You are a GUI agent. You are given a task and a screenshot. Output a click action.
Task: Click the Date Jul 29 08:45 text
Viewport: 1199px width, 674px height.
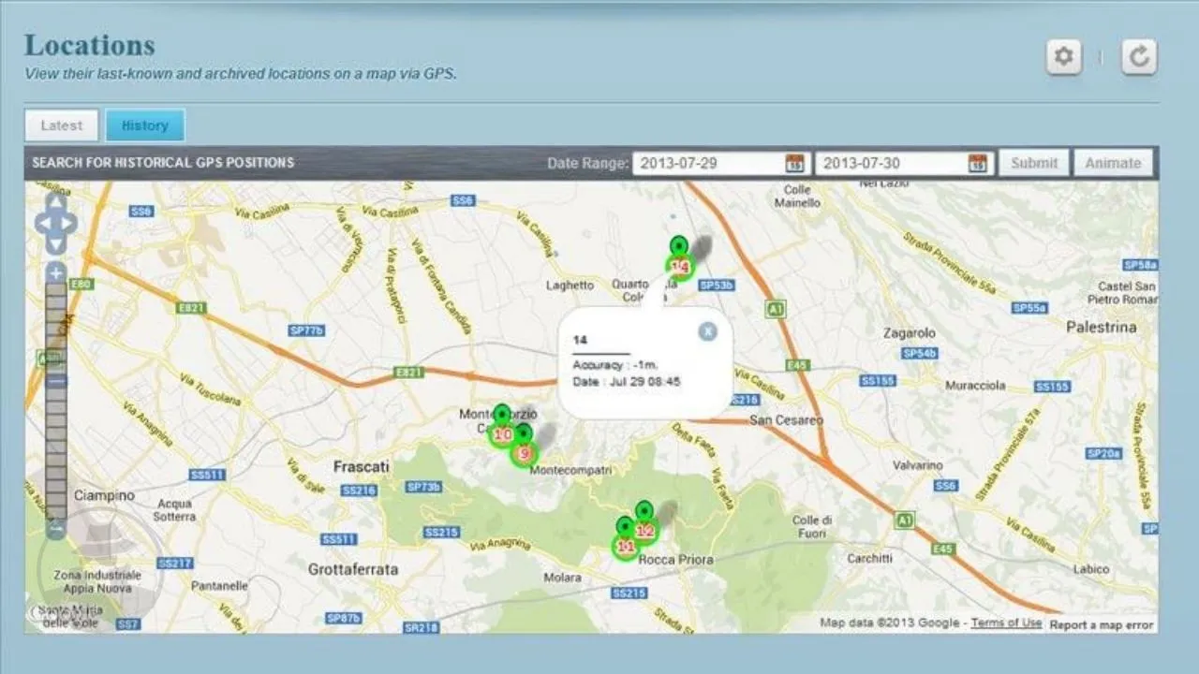pos(627,382)
